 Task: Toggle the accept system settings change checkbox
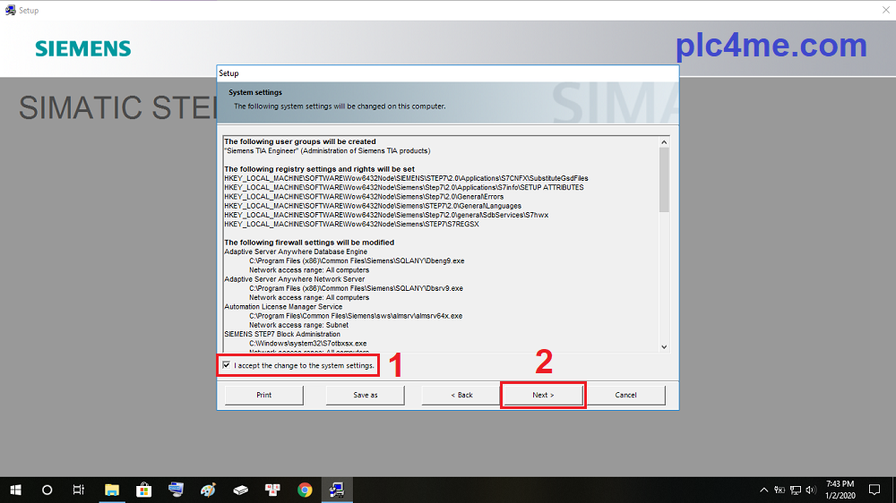tap(226, 365)
